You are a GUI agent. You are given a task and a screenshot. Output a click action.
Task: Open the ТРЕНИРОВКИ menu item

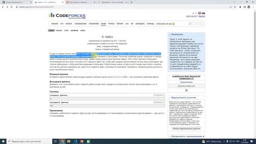94,24
